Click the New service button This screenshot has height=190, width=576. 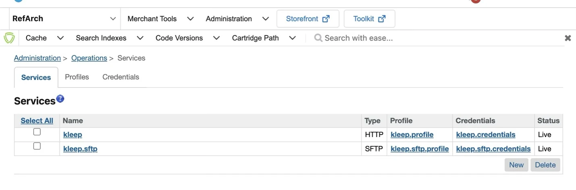coord(516,165)
